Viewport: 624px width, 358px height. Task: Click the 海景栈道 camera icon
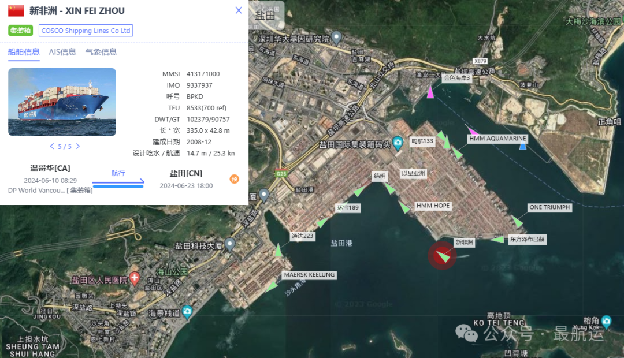click(187, 312)
